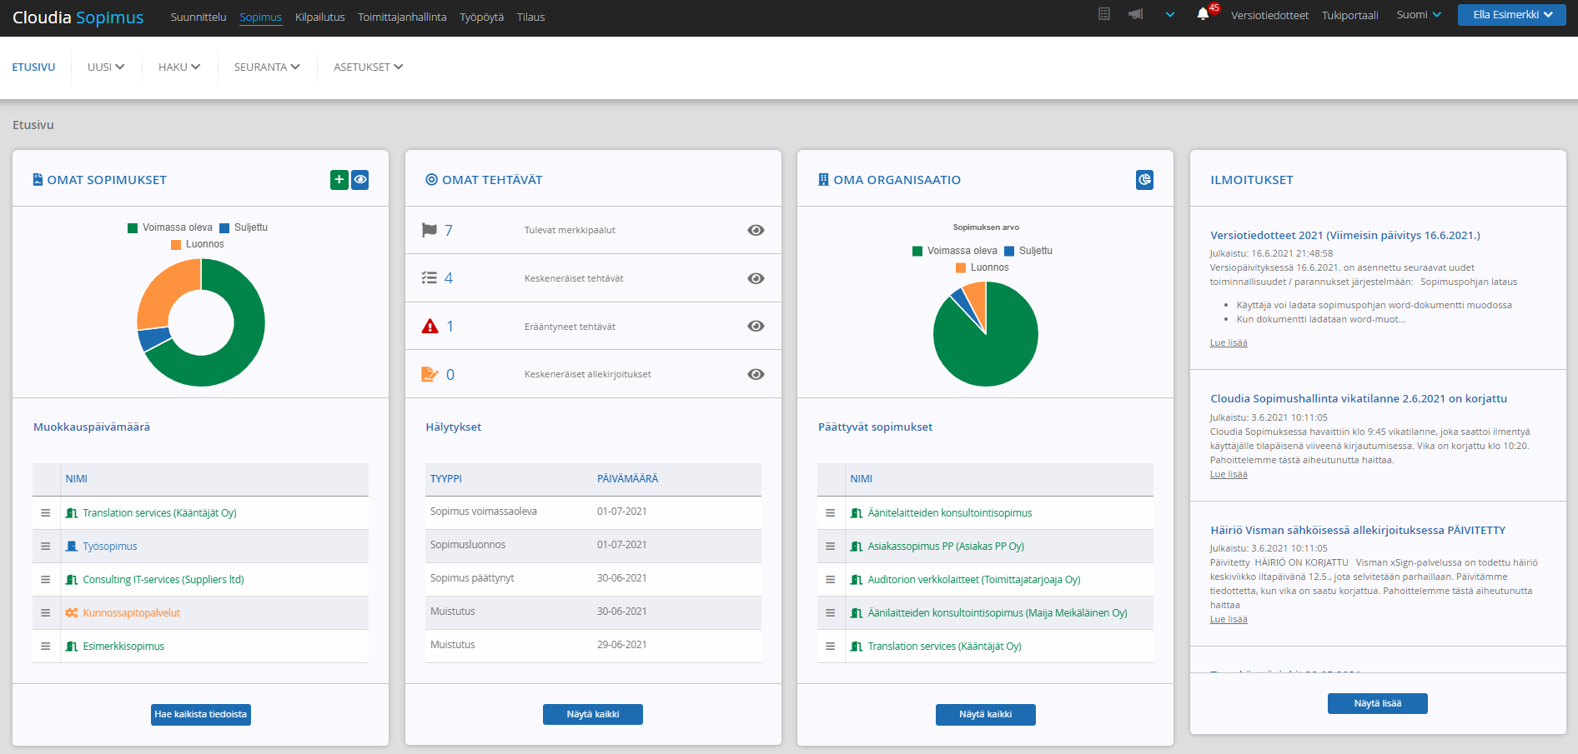Open the Suomi language dropdown

1419,15
